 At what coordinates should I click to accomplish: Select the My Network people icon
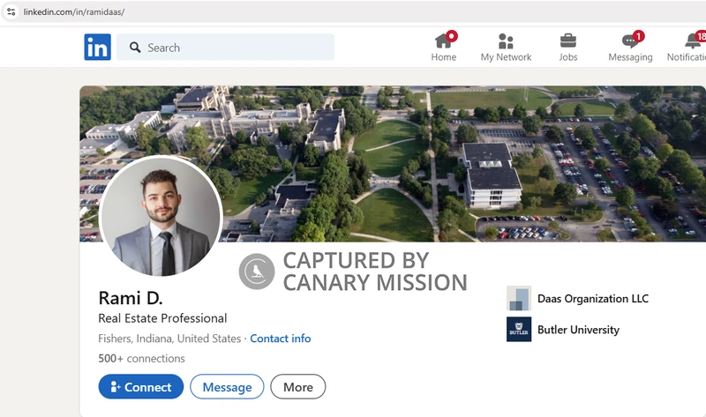tap(506, 41)
